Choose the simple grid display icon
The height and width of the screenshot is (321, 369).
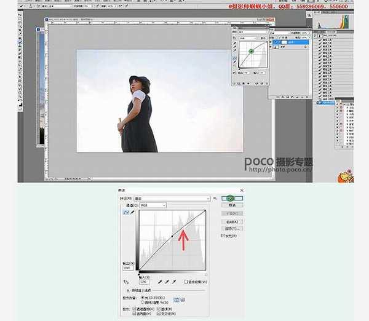[x=176, y=299]
